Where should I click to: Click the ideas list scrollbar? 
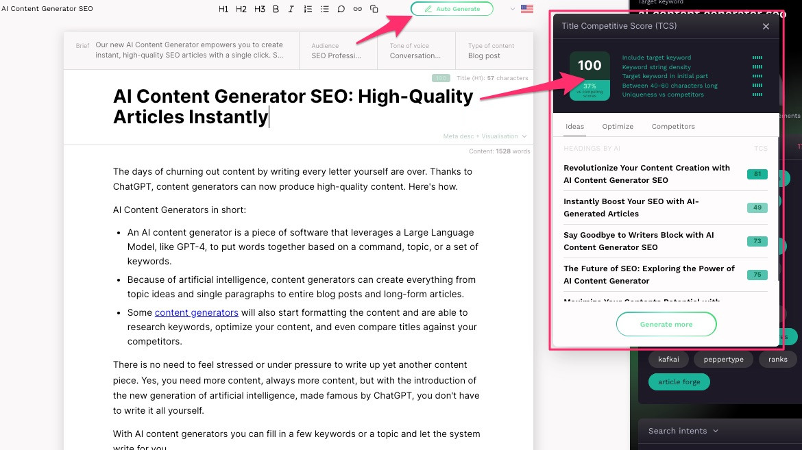(778, 210)
